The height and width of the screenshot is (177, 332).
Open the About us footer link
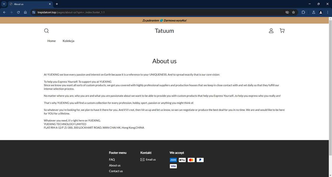(114, 165)
